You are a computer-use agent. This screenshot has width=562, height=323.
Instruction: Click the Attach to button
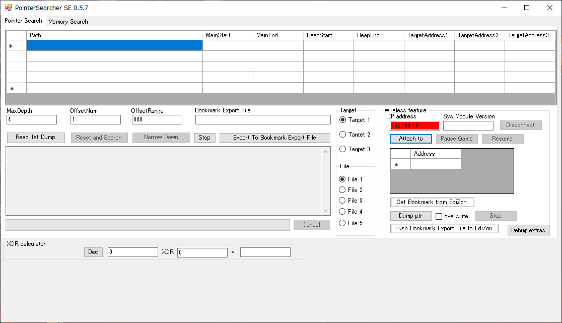pos(411,139)
